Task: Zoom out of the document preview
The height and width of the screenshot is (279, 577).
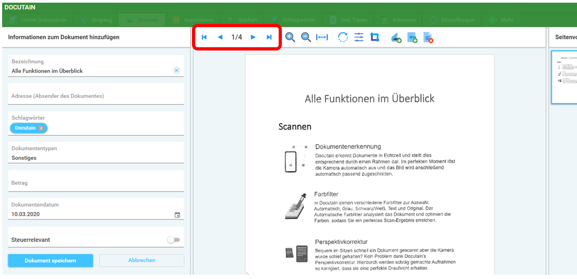Action: [306, 37]
